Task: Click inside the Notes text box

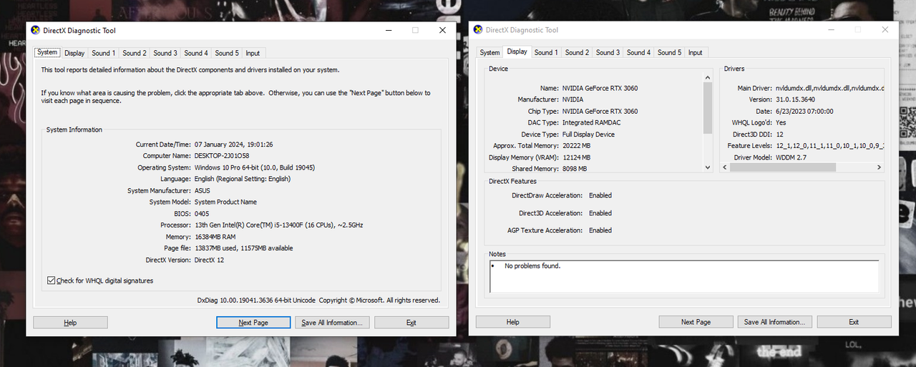Action: [684, 276]
